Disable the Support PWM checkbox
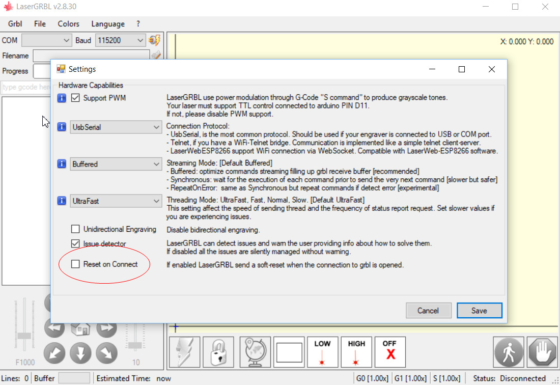Image resolution: width=560 pixels, height=385 pixels. [75, 98]
